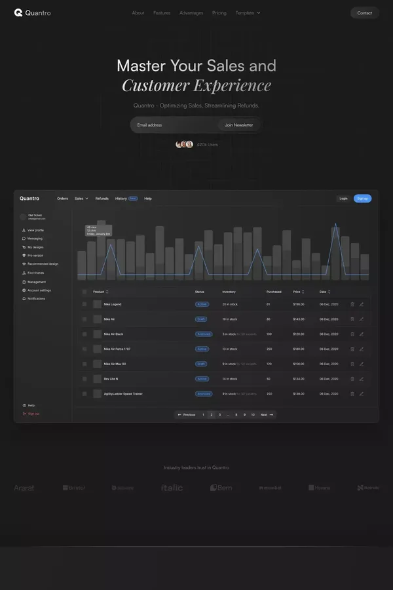Check the Nike Legend row checkbox
393x590 pixels.
84,304
